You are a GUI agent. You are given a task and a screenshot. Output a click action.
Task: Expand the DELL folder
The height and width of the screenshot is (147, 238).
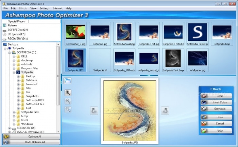(x=14, y=56)
